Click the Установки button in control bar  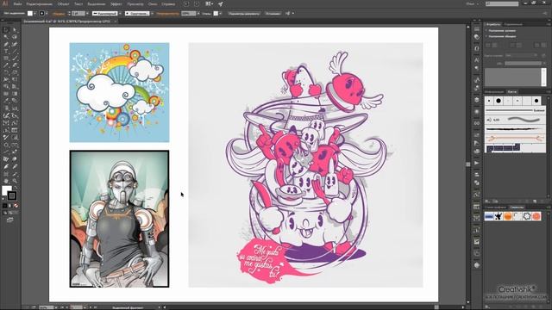coord(273,14)
